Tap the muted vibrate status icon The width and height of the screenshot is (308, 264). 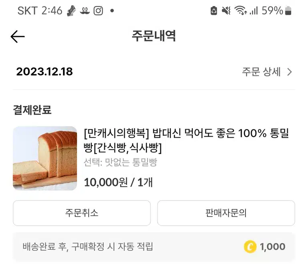coord(226,10)
